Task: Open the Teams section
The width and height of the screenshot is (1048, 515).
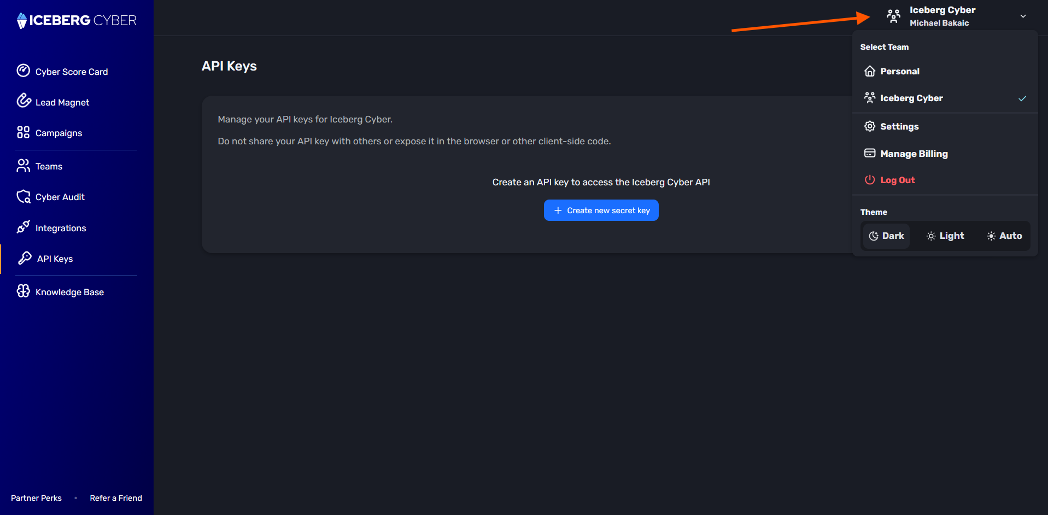Action: pos(49,166)
